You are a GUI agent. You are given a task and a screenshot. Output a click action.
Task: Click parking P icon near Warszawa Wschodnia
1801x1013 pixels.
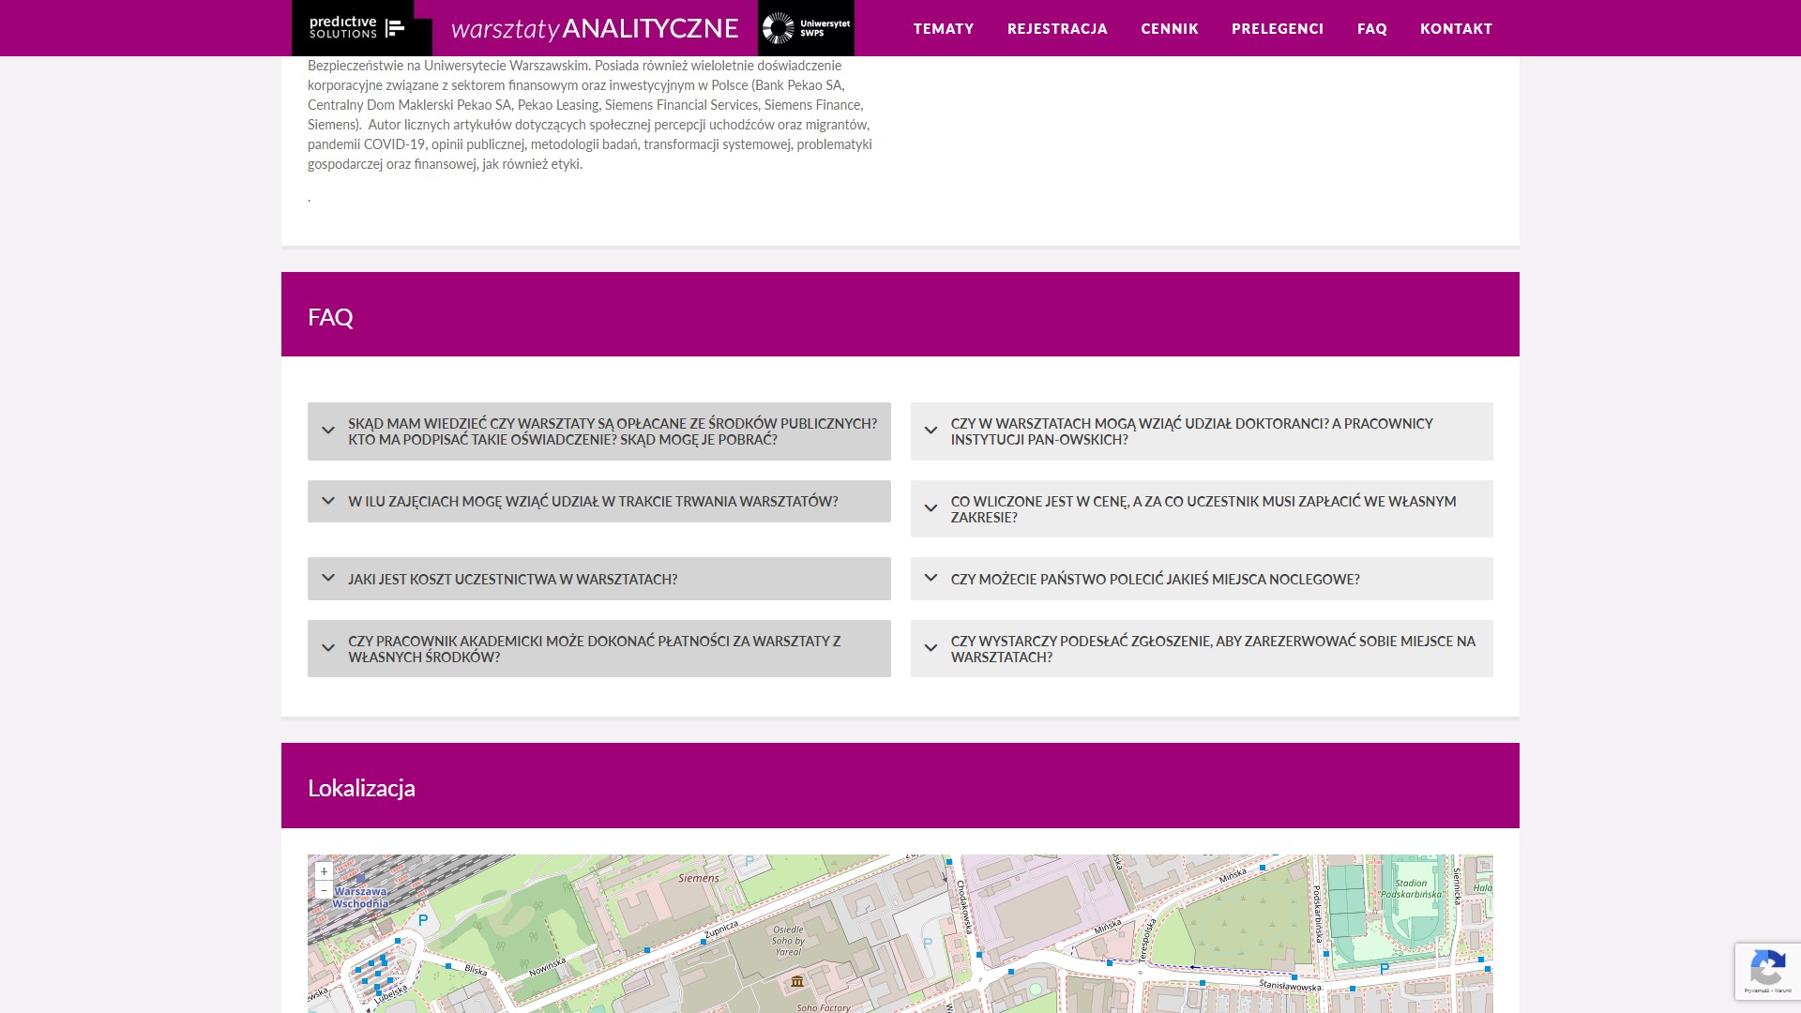click(423, 920)
